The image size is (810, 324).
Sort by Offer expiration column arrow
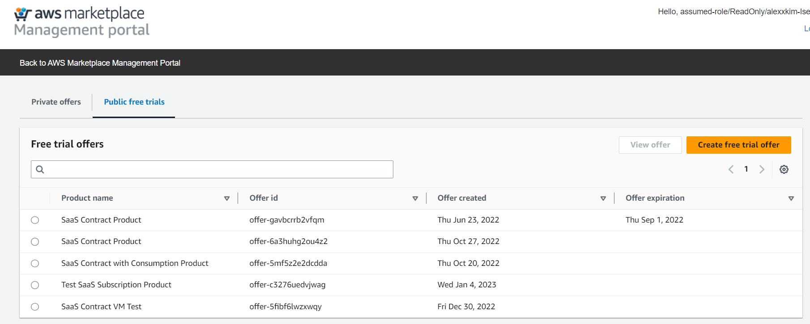(791, 198)
